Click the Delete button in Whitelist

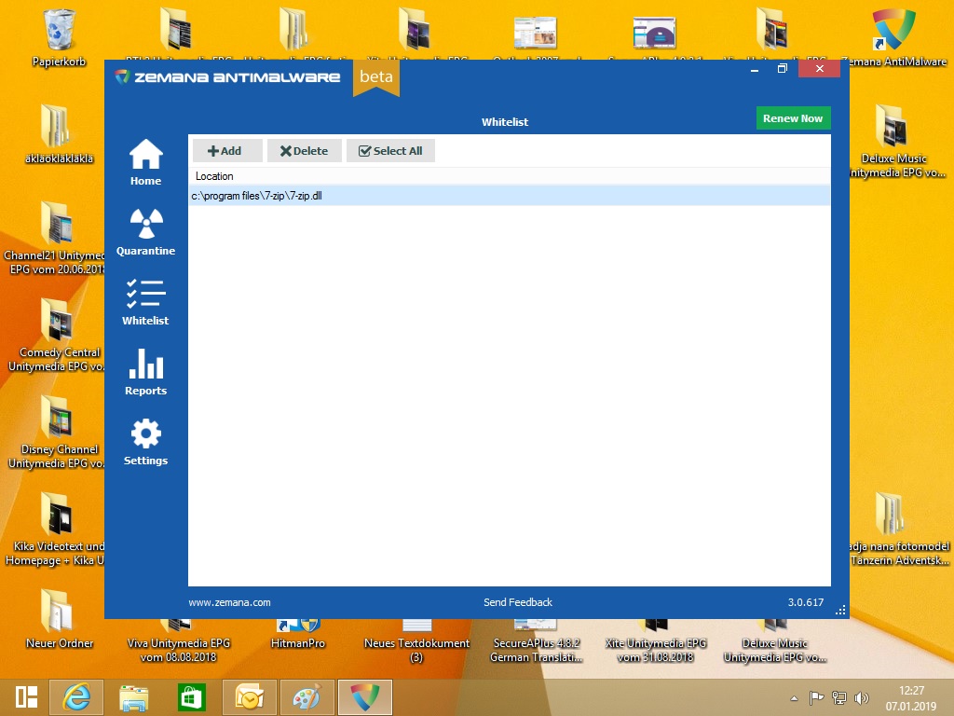305,150
